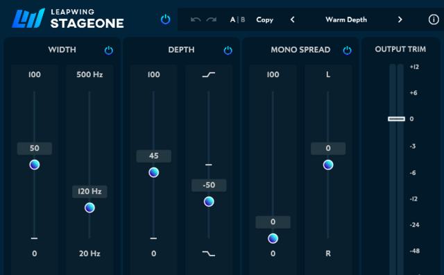Click the undo arrow icon
Image resolution: width=444 pixels, height=275 pixels.
pyautogui.click(x=196, y=19)
